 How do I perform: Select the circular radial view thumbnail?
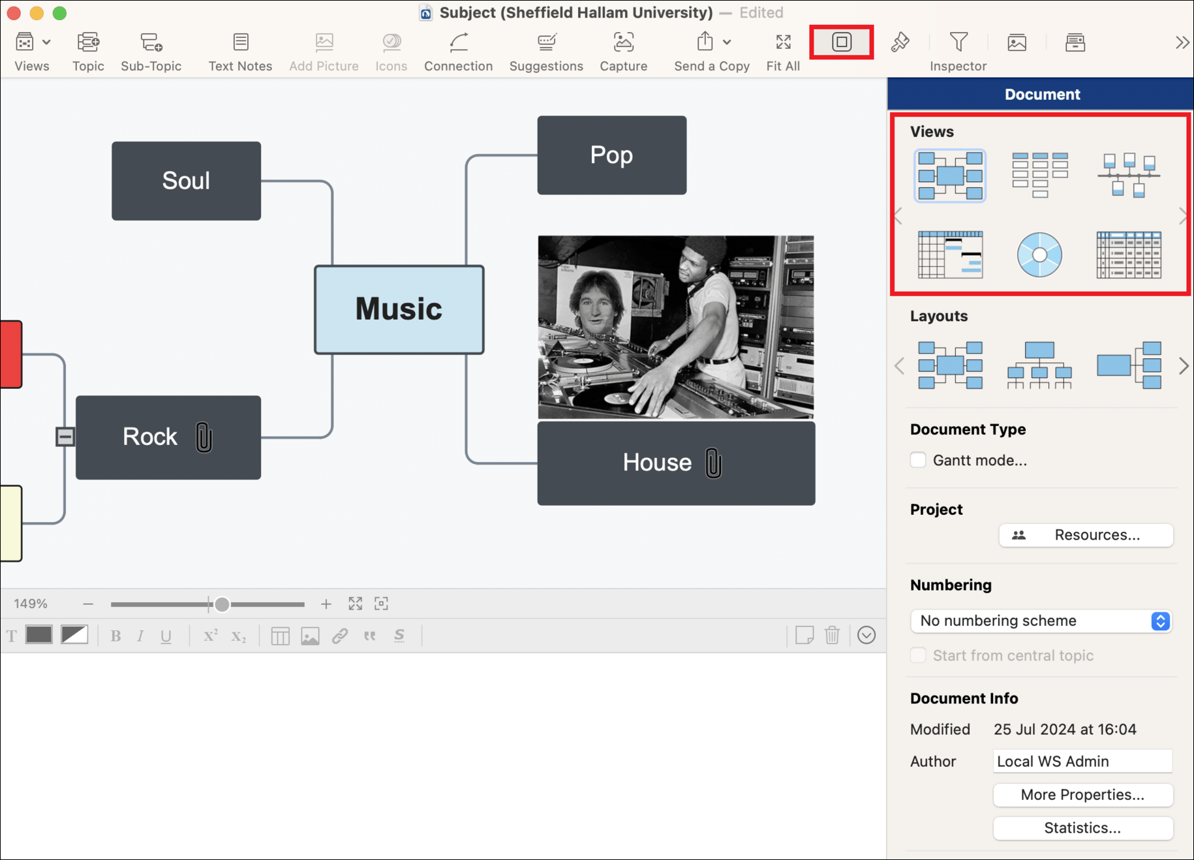click(x=1039, y=254)
